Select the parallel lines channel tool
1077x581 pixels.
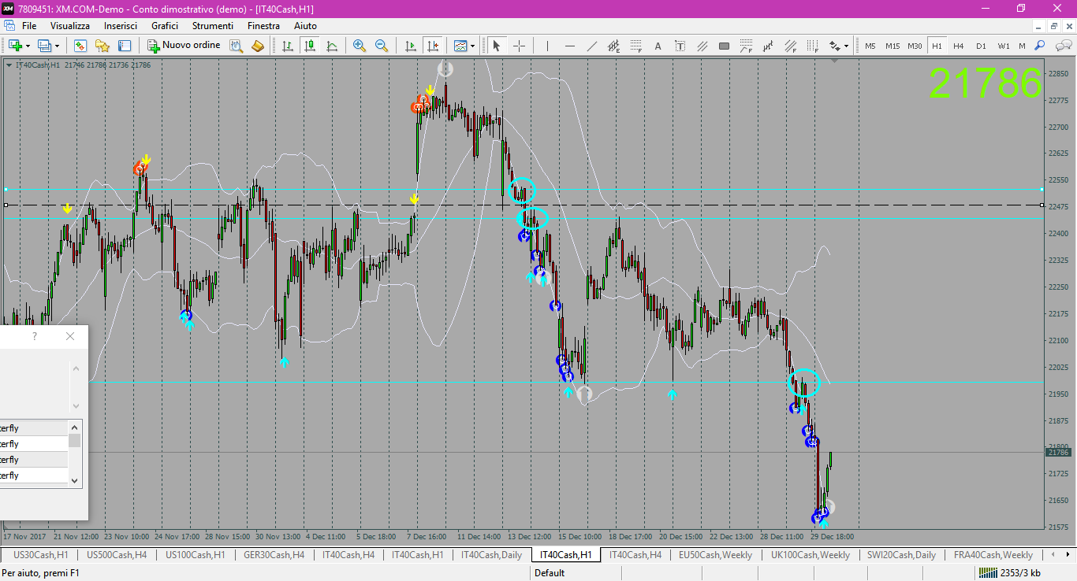pos(702,46)
